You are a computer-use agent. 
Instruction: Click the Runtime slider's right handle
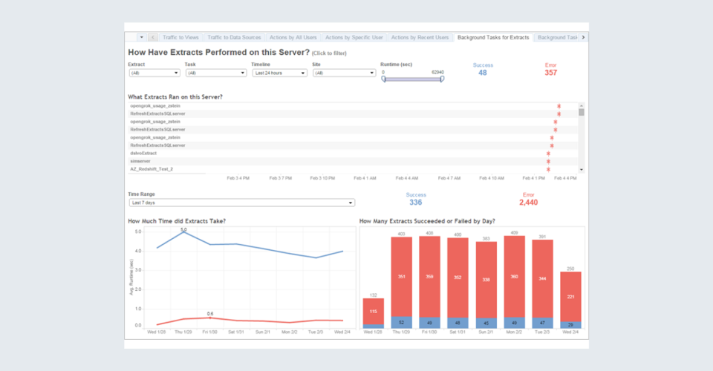click(442, 79)
